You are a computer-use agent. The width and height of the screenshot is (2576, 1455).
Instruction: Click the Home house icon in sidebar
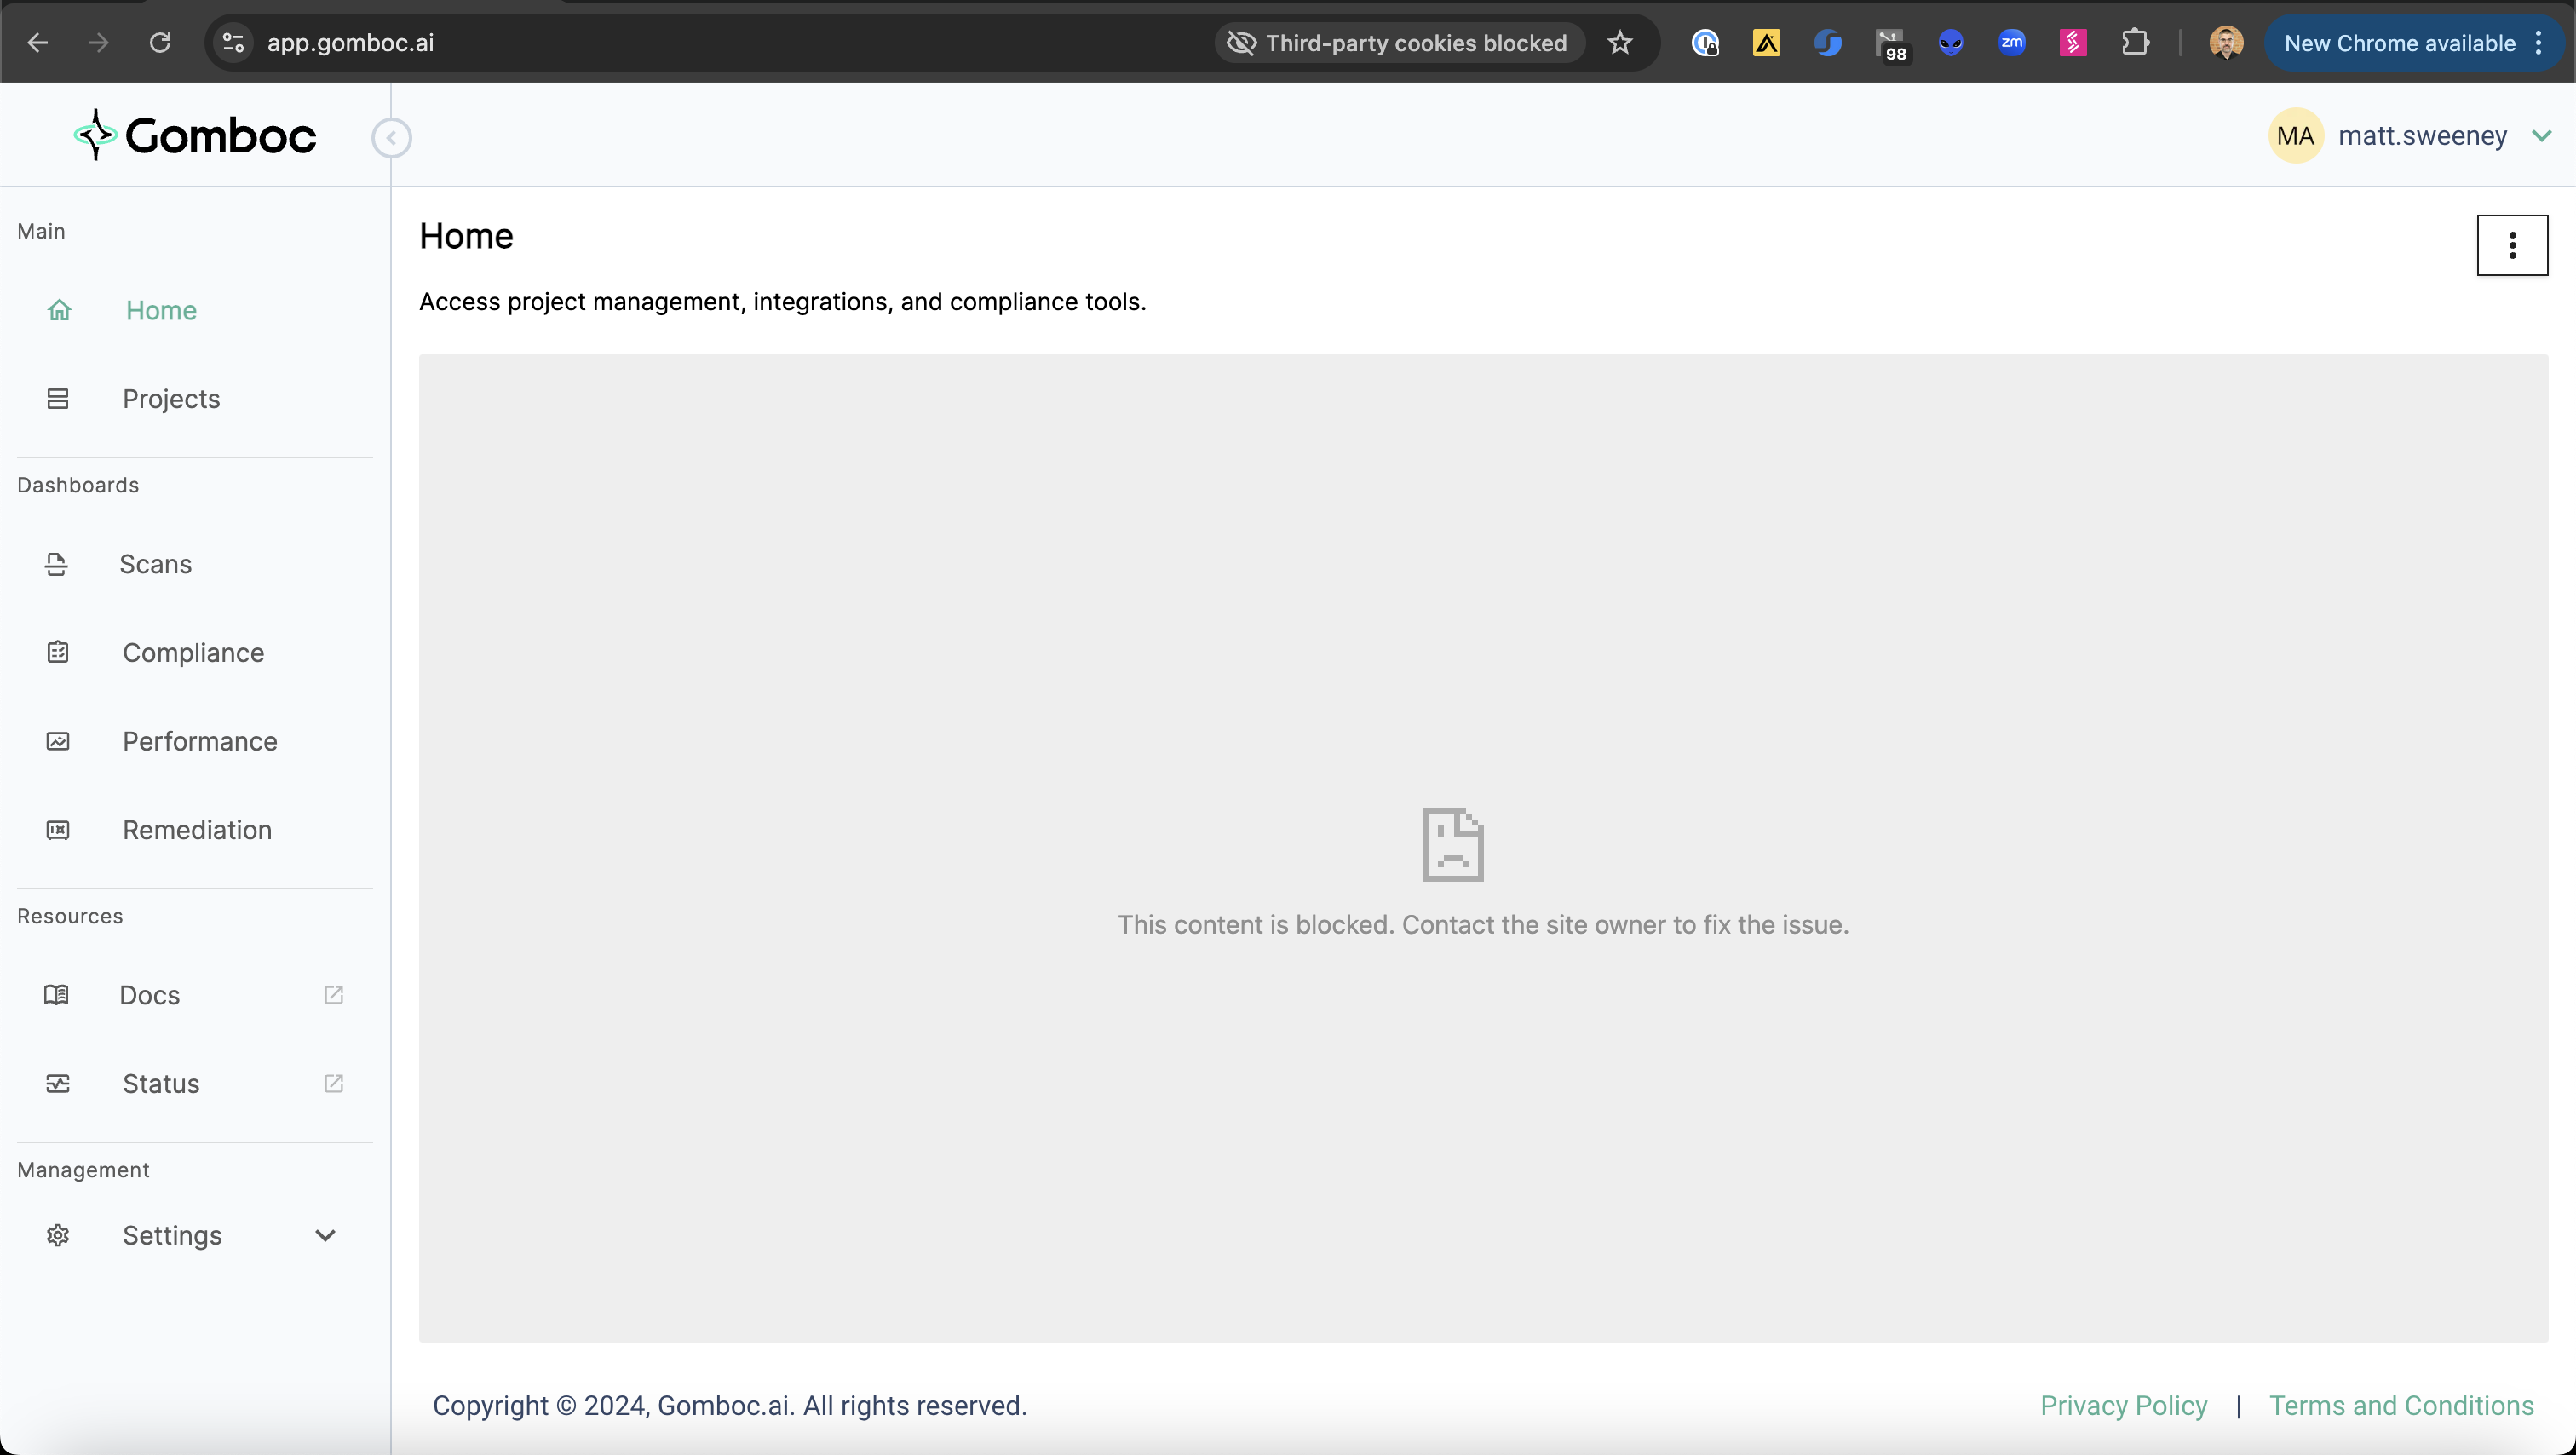click(x=59, y=310)
